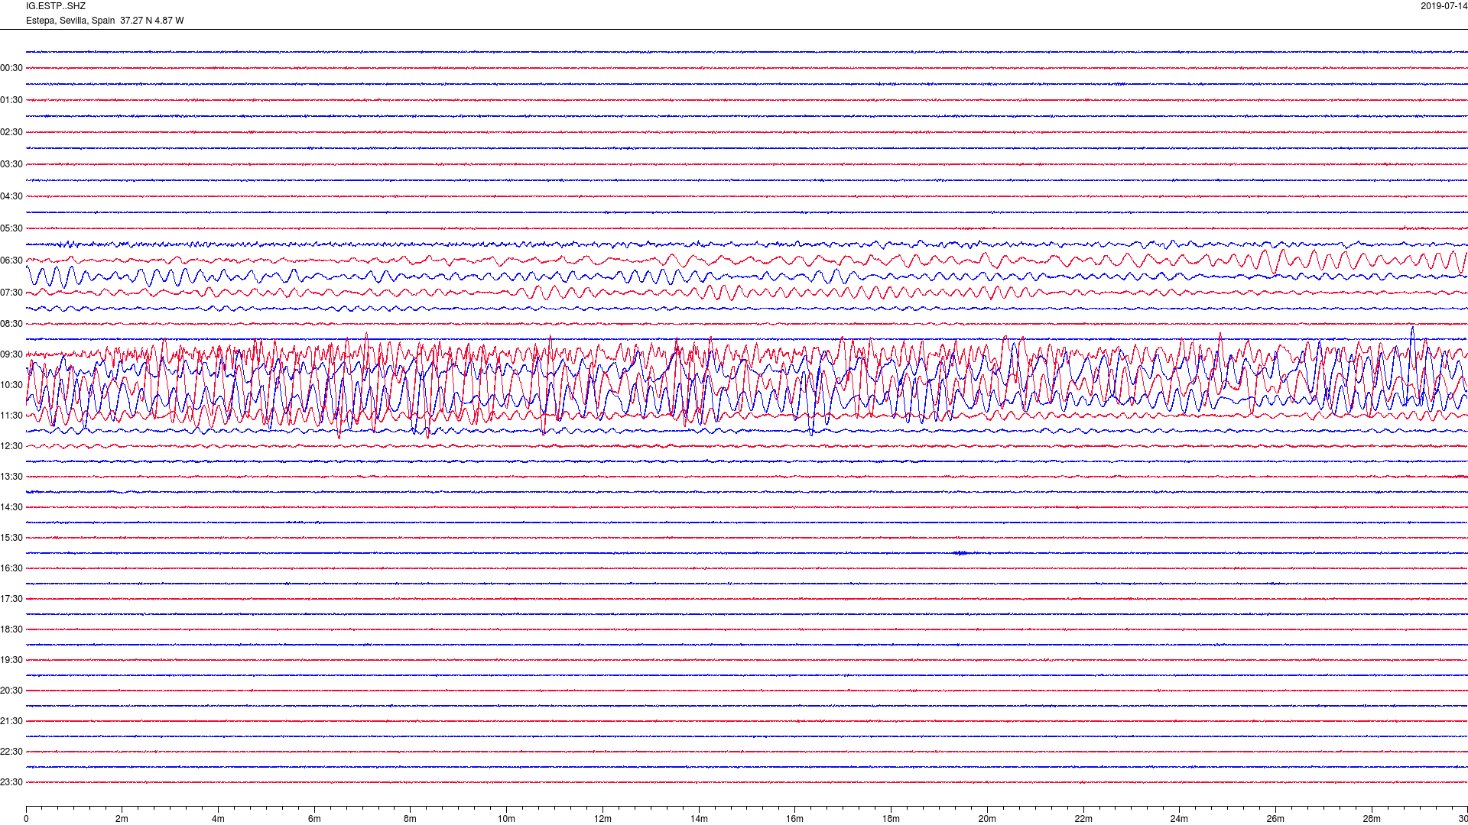Select the 02:30 time label
The image size is (1468, 825).
click(11, 132)
